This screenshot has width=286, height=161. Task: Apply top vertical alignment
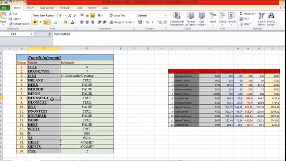pyautogui.click(x=82, y=16)
